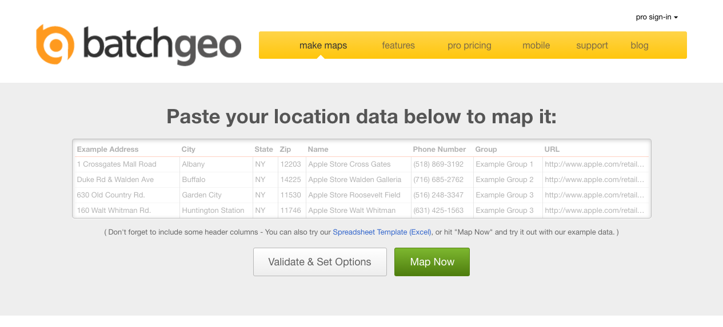Click the green Map Now button
Image resolution: width=723 pixels, height=327 pixels.
coord(432,262)
